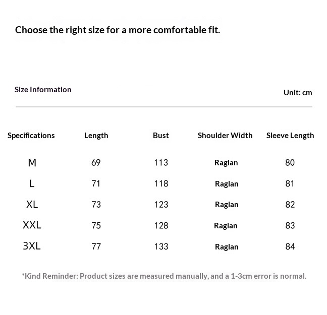Select the Sleeve Length column header
This screenshot has height=315, width=327.
[290, 135]
